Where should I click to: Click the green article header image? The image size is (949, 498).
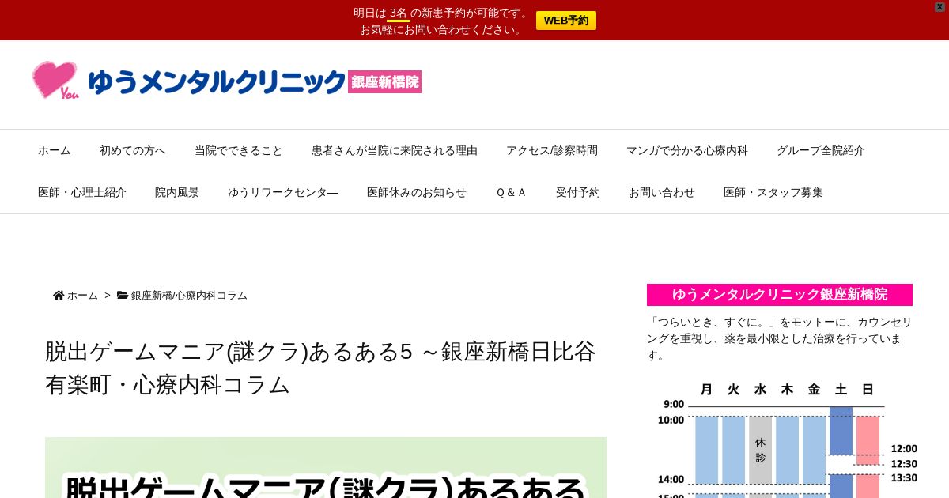tap(326, 467)
